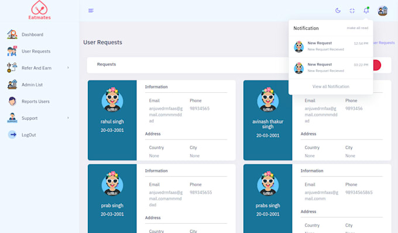398x233 pixels.
Task: Open the 03:22 PM New Request notification
Action: click(x=331, y=68)
